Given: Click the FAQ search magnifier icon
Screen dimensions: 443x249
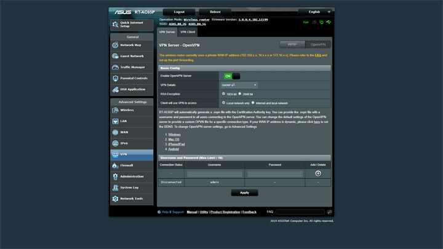Looking at the screenshot, I should (x=329, y=212).
